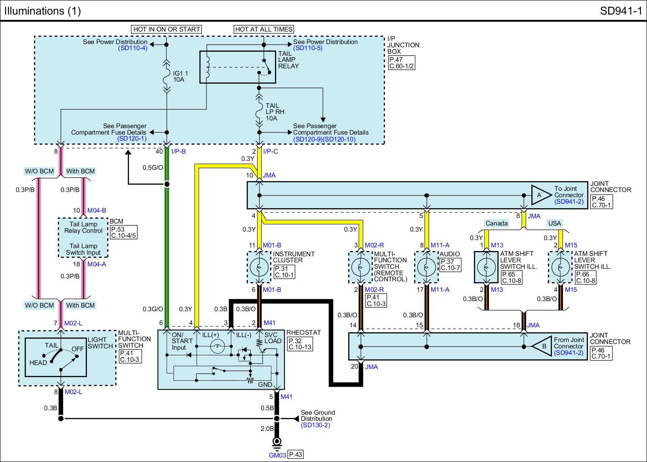The width and height of the screenshot is (647, 462).
Task: Click the Audio illumination lamp symbol
Action: tap(426, 267)
